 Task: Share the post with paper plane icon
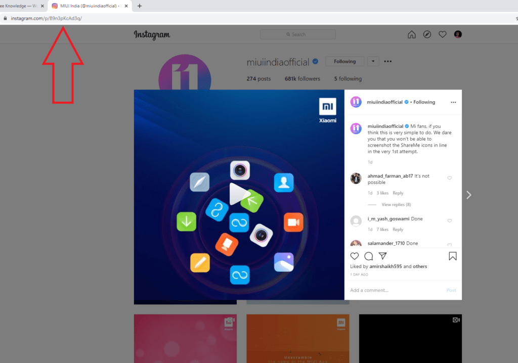(x=382, y=256)
